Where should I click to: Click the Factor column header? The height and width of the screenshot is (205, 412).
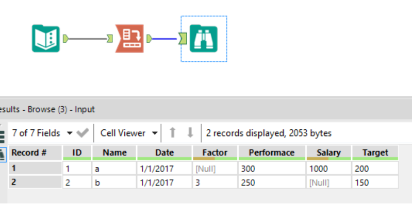click(215, 153)
